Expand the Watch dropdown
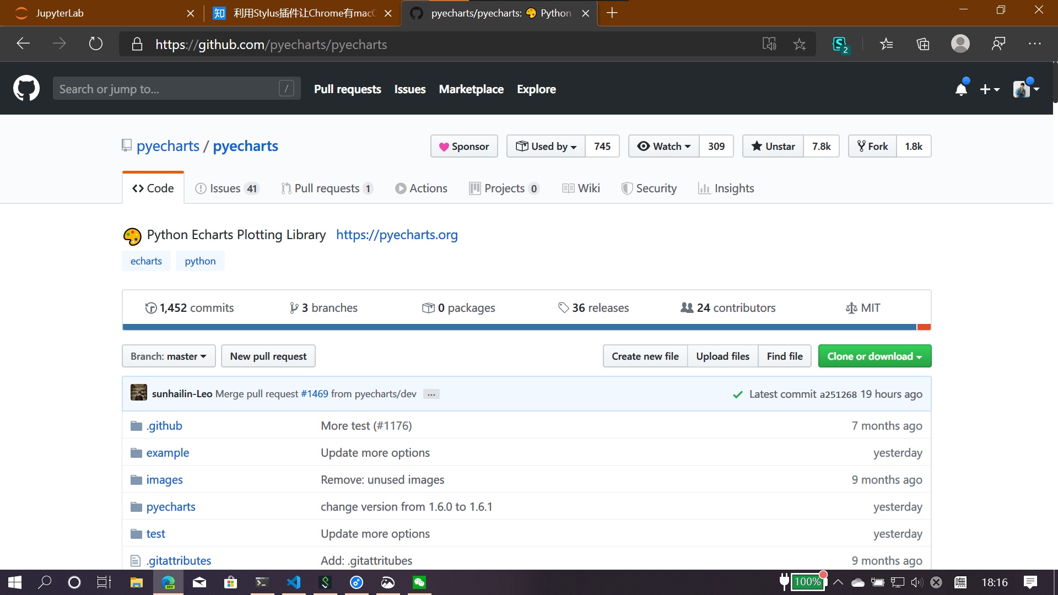 click(664, 146)
